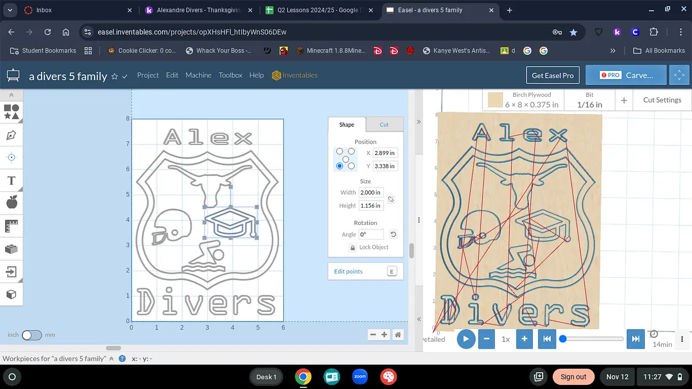Open the Import tool with arrow icon
Image resolution: width=692 pixels, height=389 pixels.
pos(11,271)
